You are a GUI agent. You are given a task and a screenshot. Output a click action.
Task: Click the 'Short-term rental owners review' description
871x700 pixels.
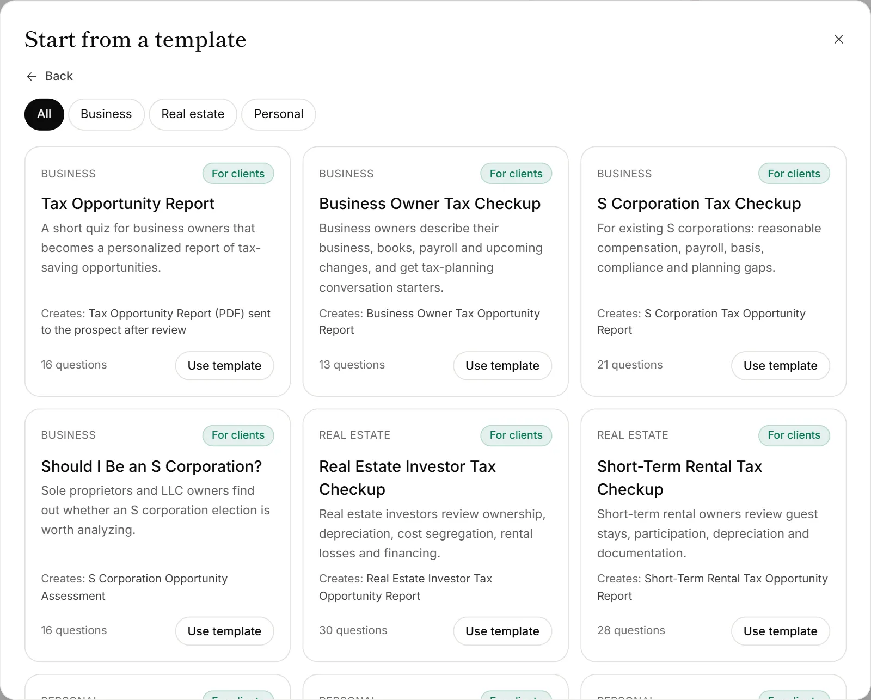(x=708, y=534)
